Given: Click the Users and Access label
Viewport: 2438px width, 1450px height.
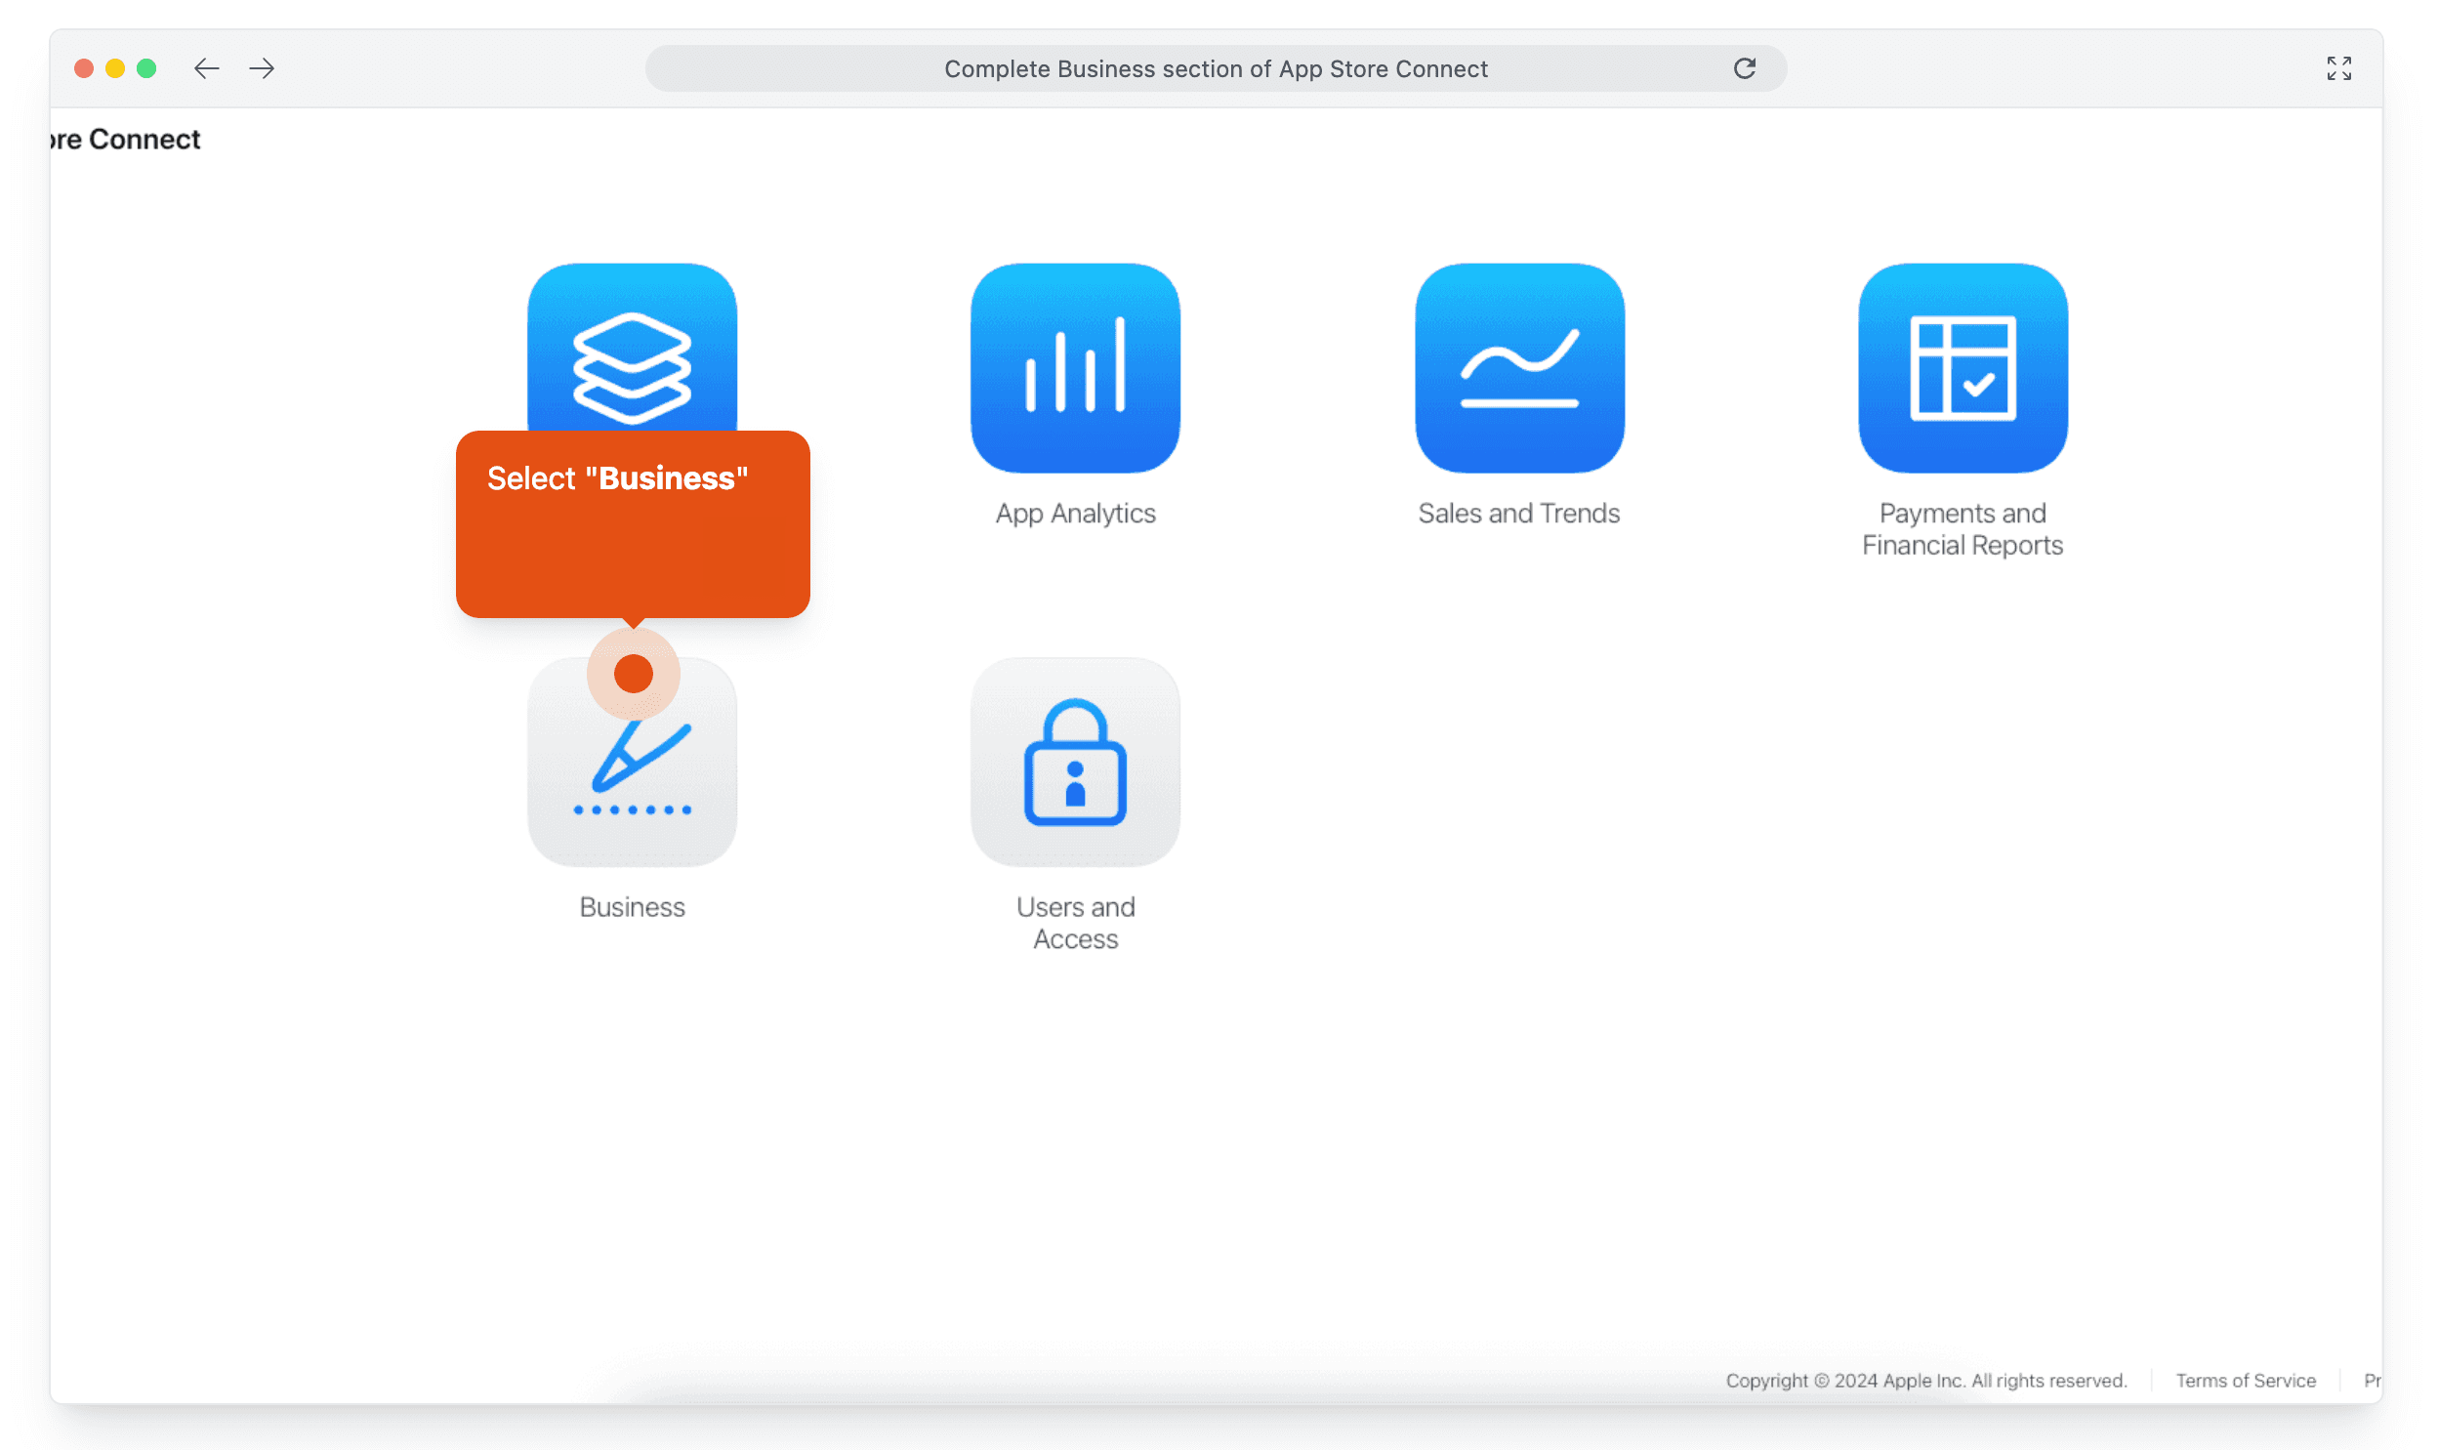Looking at the screenshot, I should (1075, 923).
